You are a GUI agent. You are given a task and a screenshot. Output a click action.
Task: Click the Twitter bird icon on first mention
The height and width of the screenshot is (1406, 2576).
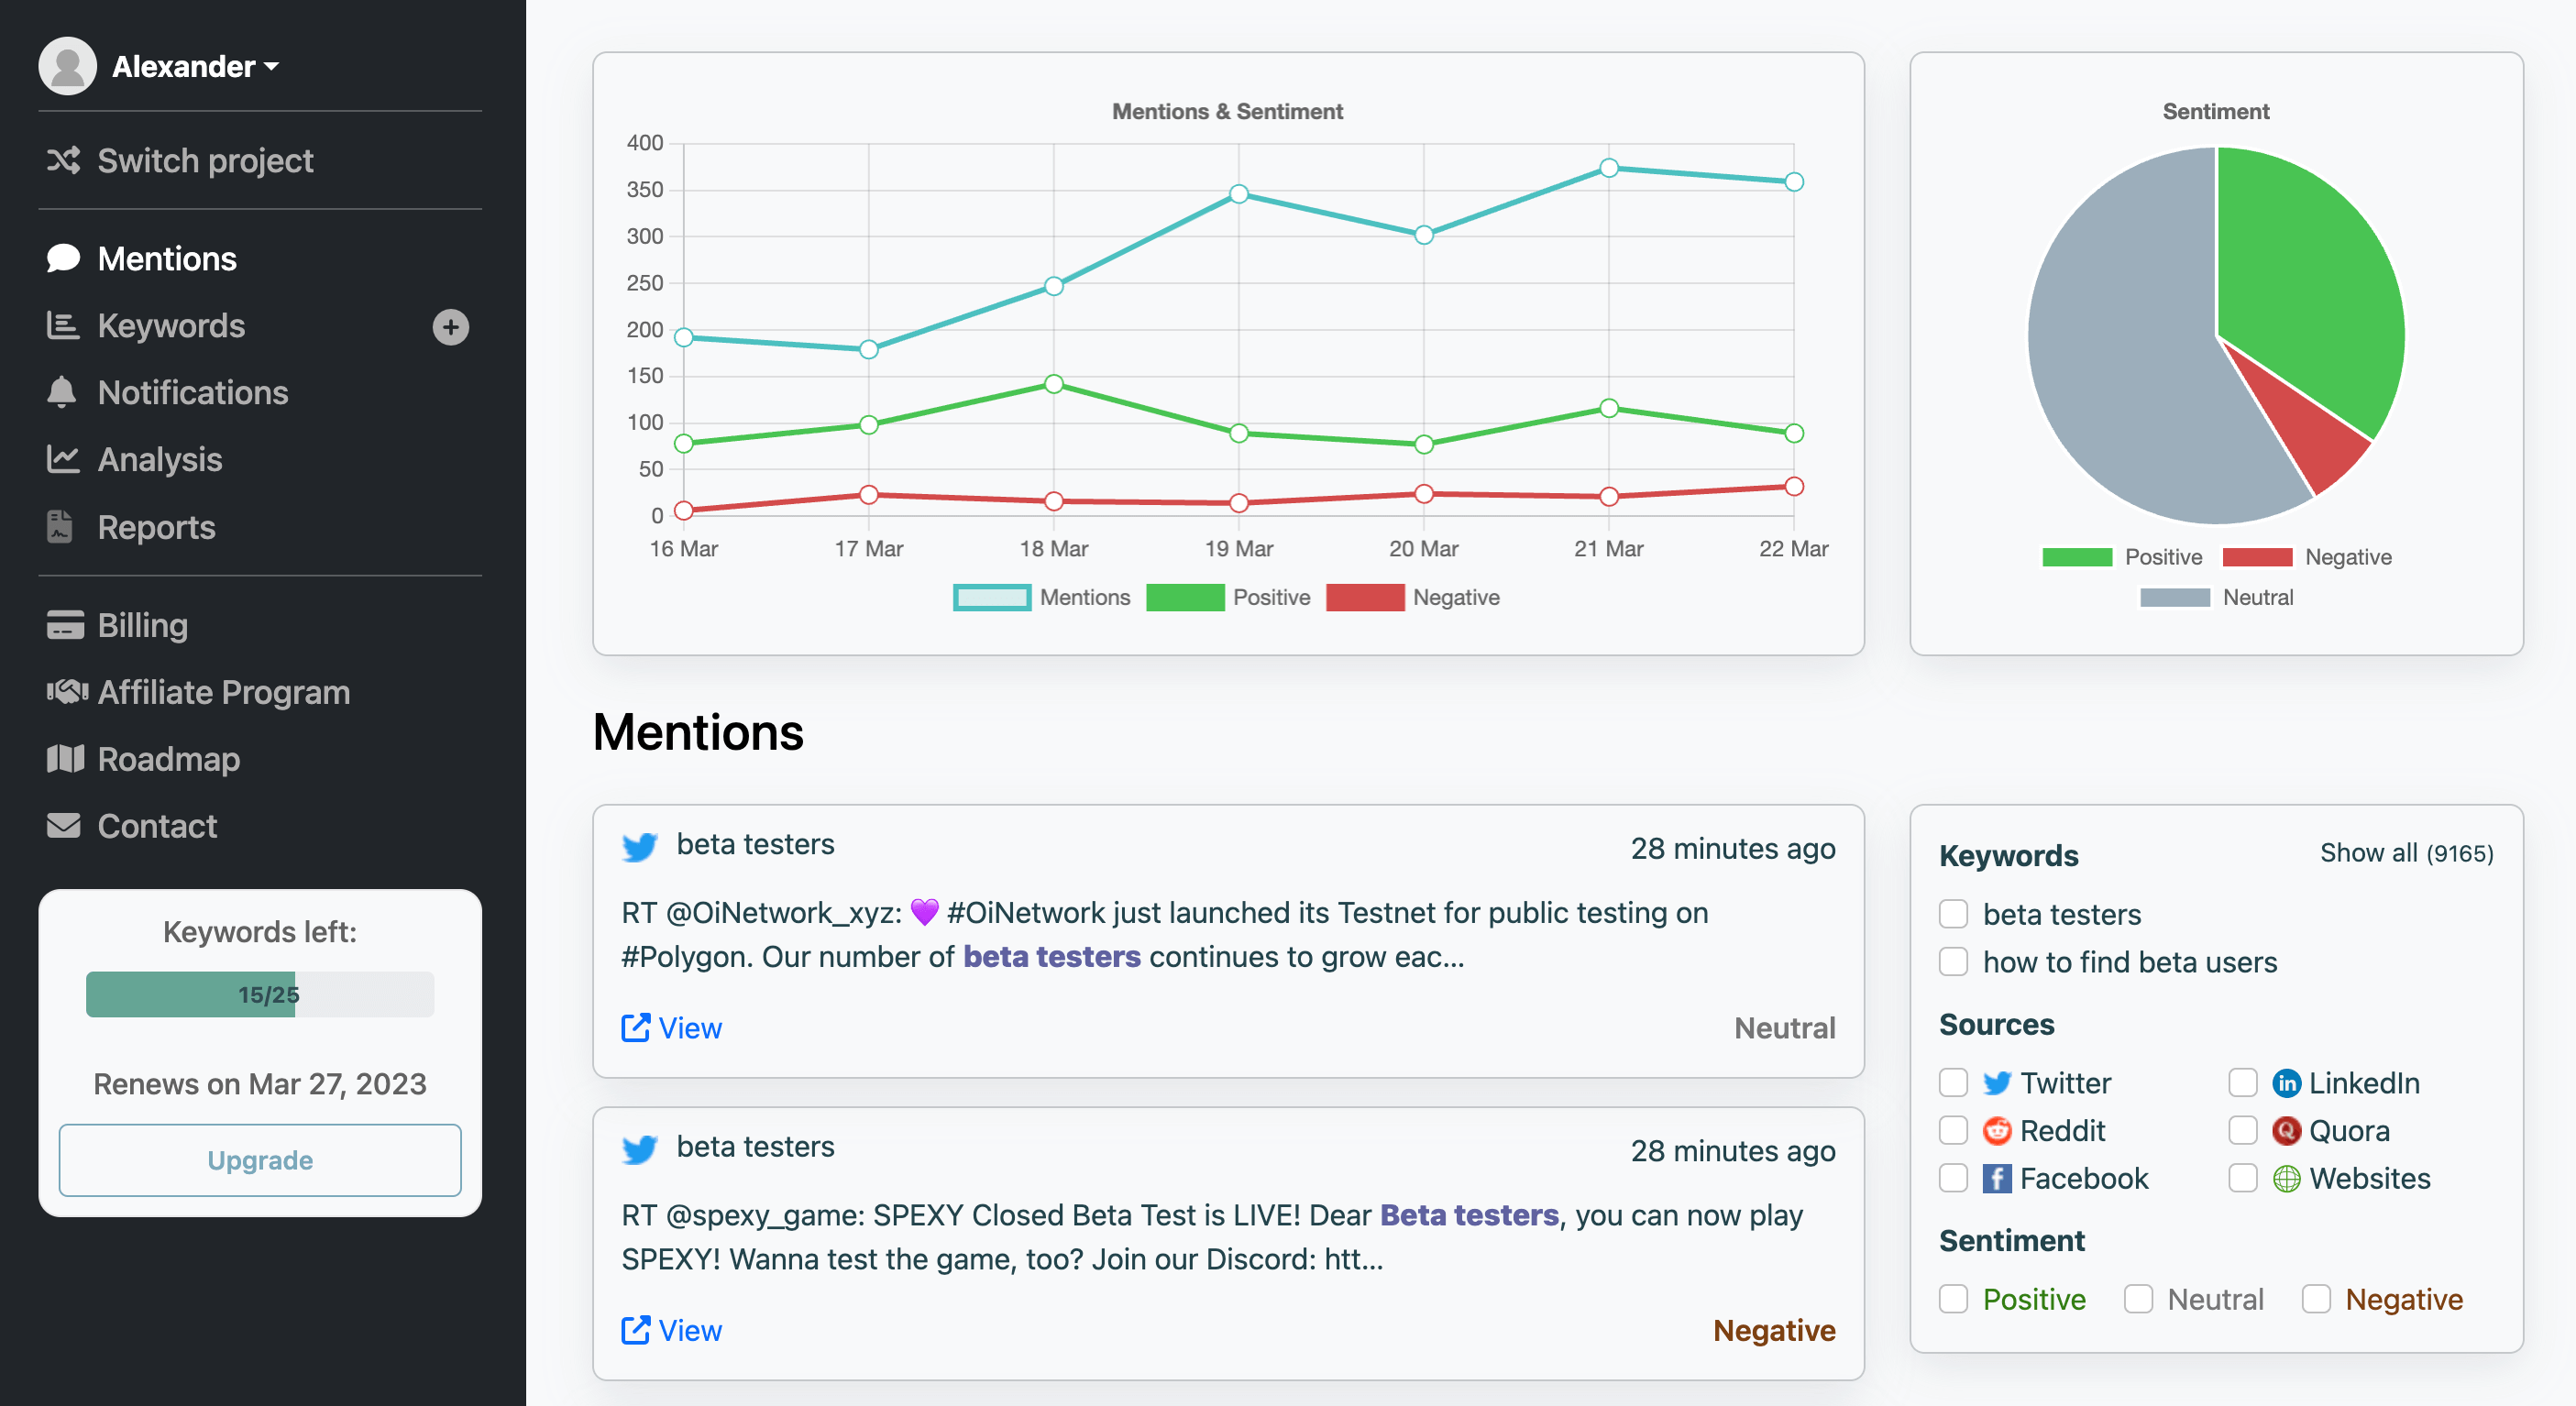(x=640, y=847)
